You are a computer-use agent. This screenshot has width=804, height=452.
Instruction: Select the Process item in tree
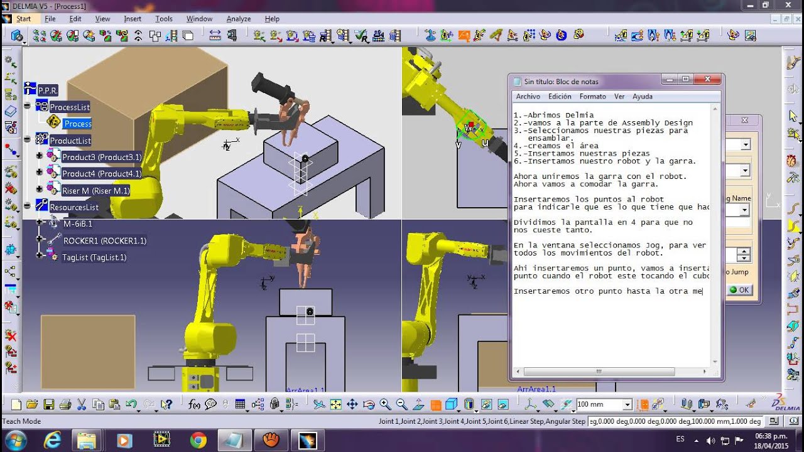78,124
